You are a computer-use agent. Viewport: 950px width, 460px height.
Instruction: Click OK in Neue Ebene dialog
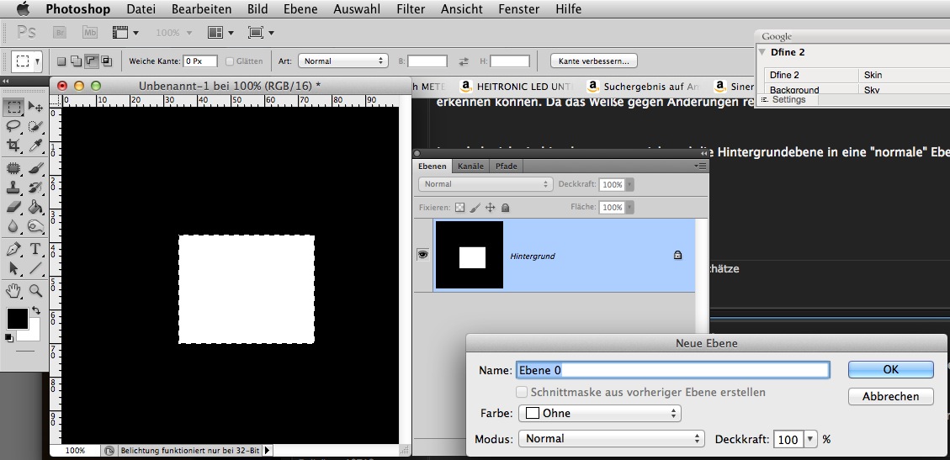tap(890, 369)
